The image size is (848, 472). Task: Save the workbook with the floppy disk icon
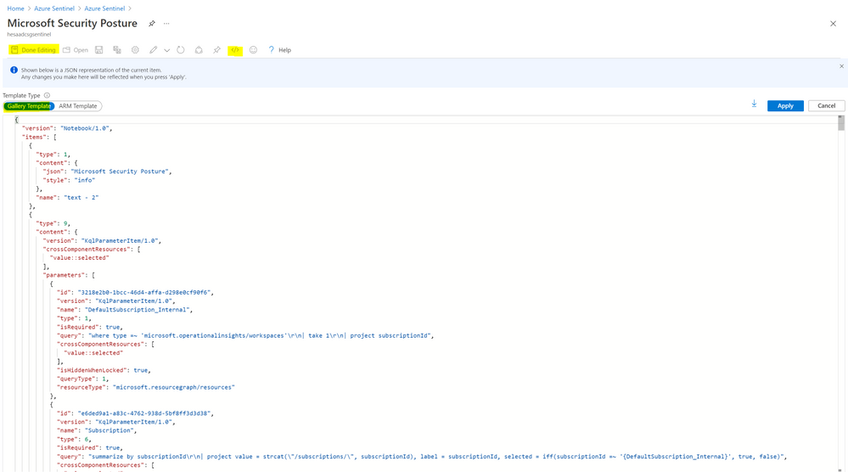(99, 50)
